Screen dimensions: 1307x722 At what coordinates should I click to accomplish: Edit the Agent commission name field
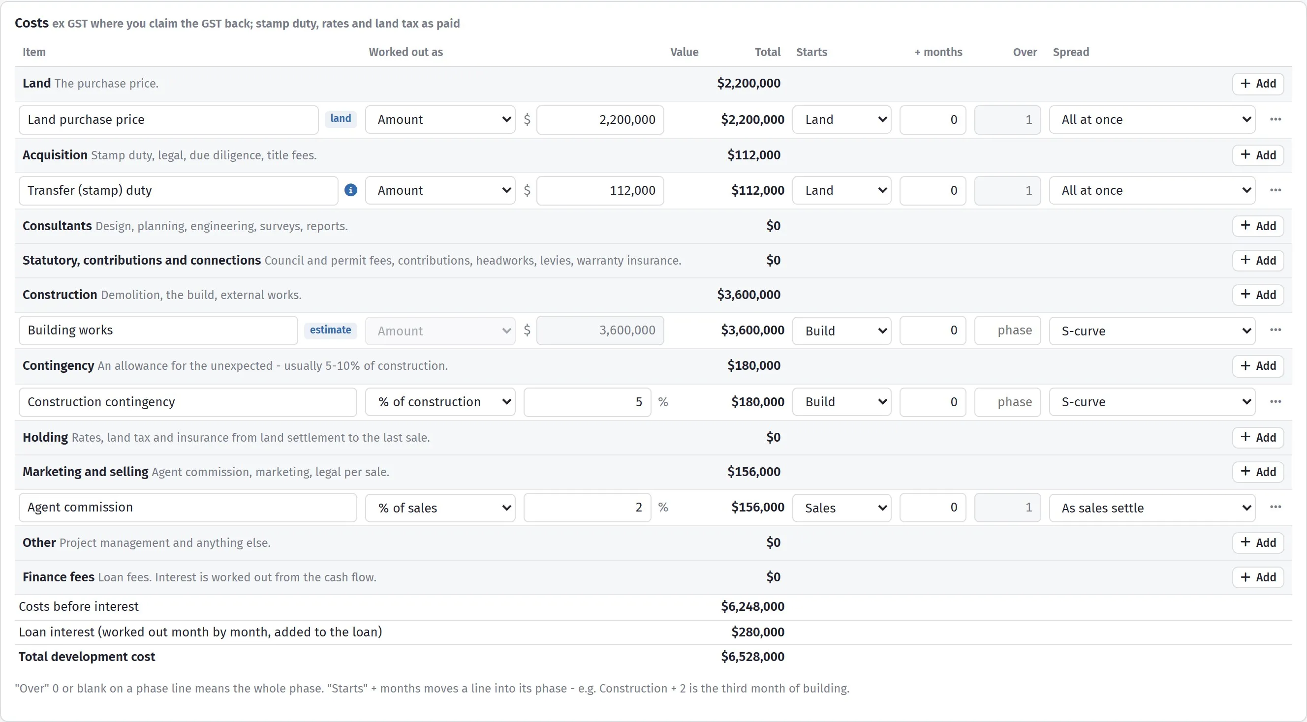(187, 508)
